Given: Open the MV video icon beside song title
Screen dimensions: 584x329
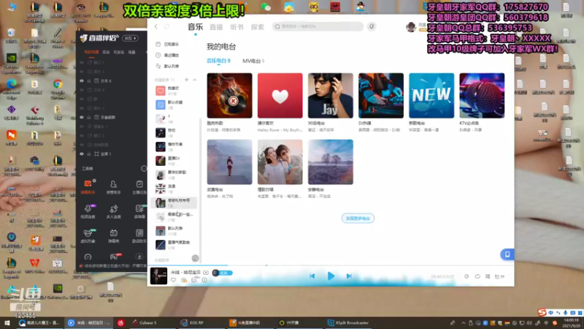Looking at the screenshot, I should (206, 273).
